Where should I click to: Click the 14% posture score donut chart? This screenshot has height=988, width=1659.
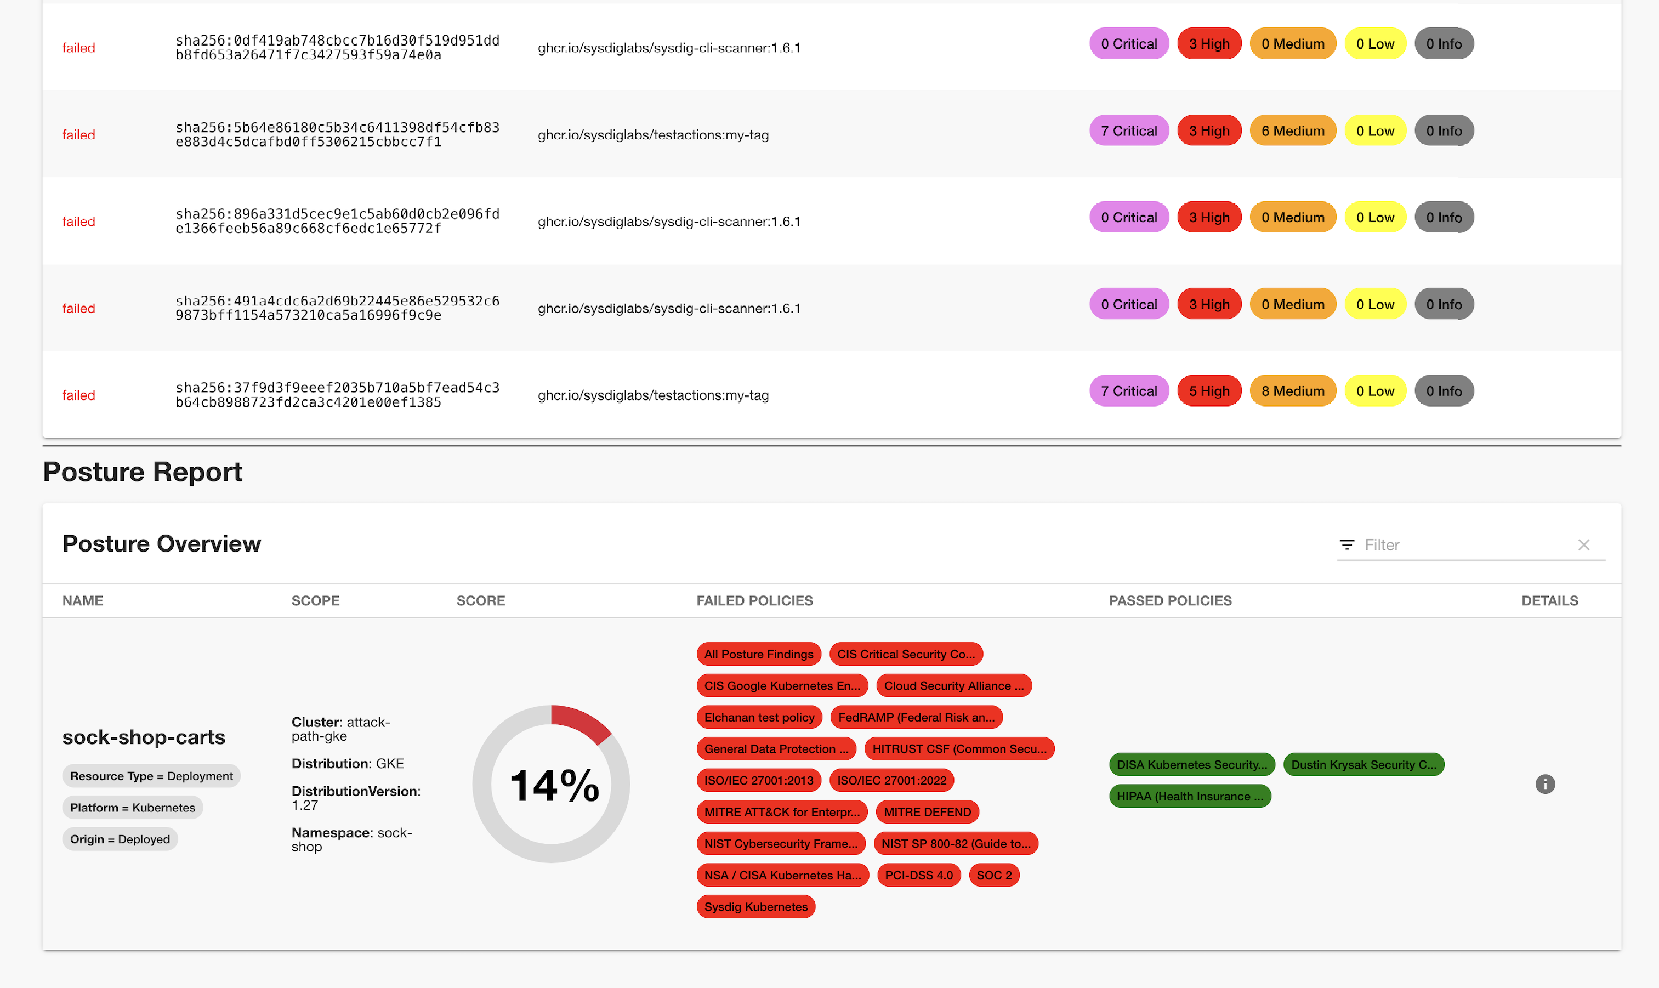click(551, 783)
